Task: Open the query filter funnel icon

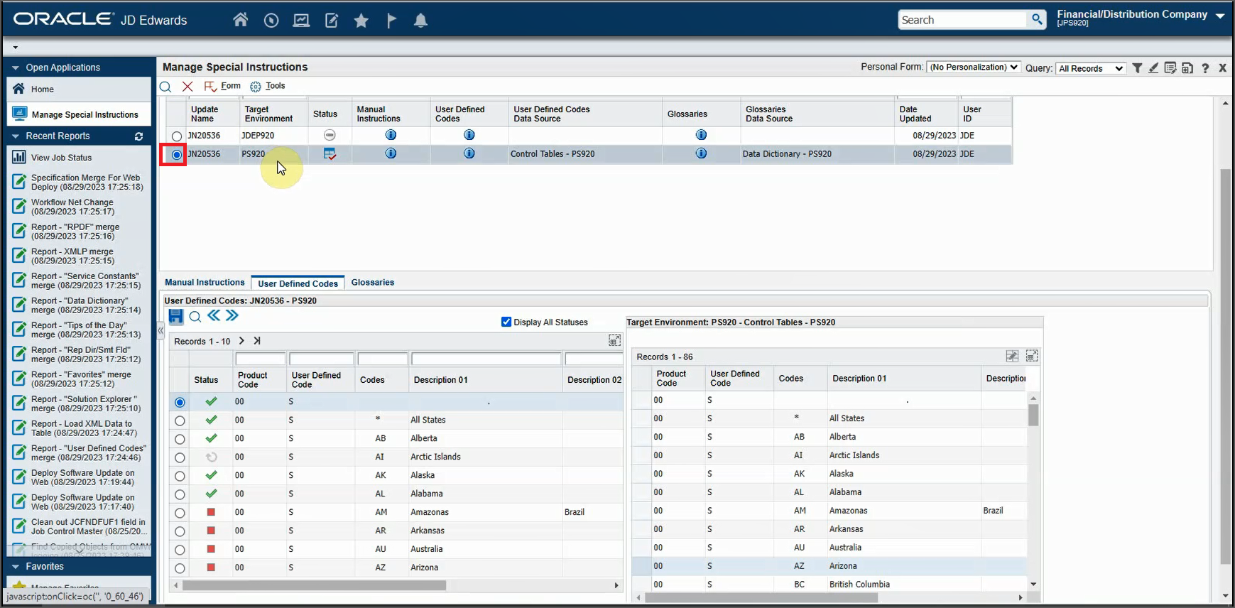Action: [x=1138, y=68]
